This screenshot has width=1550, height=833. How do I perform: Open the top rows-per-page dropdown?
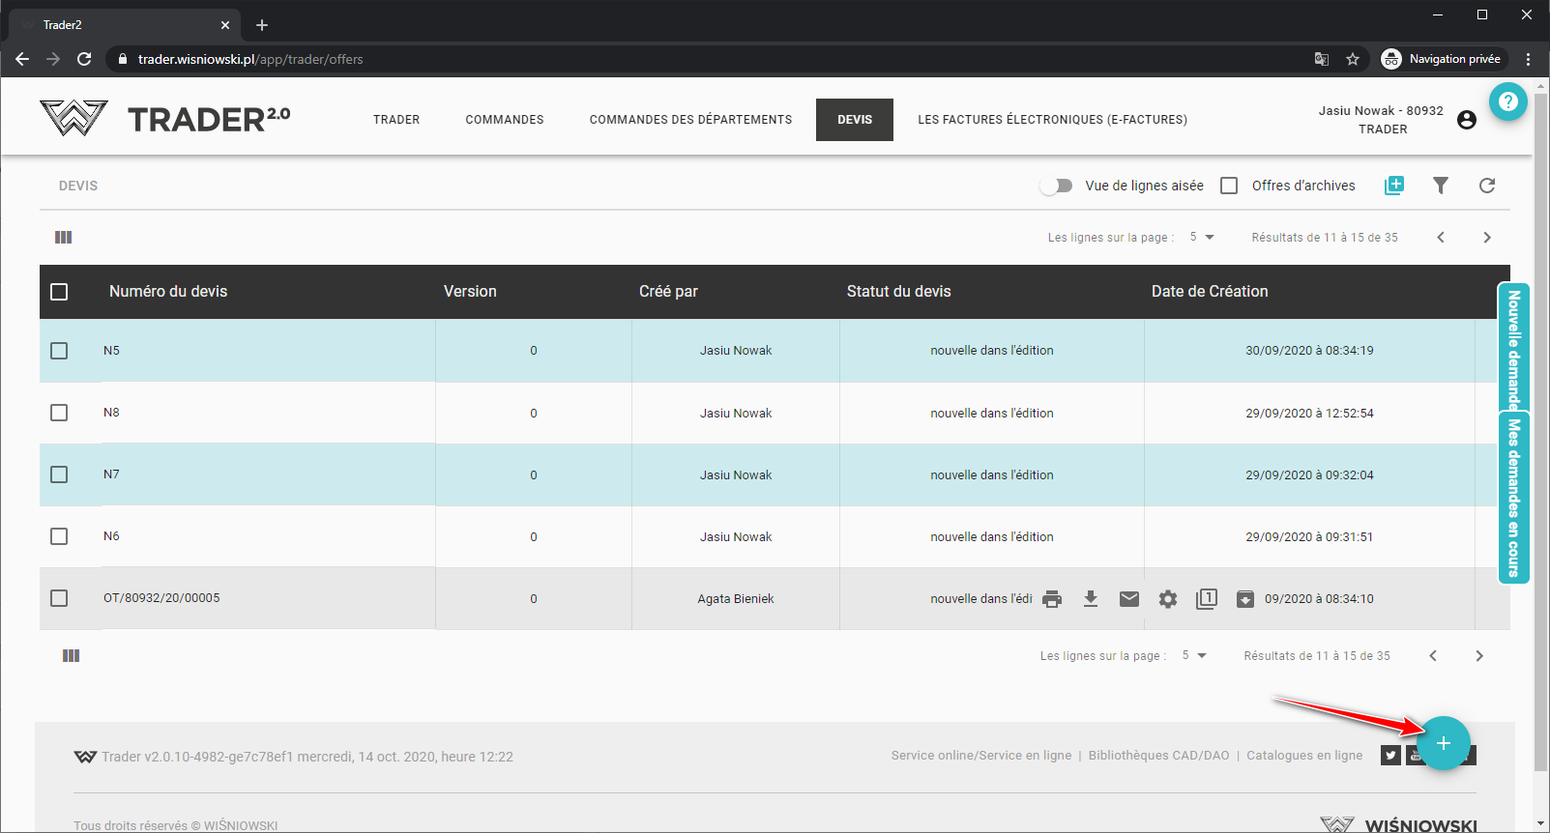(1202, 238)
